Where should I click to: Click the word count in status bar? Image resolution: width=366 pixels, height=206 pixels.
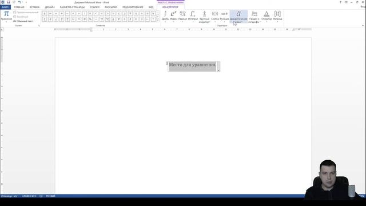click(x=29, y=196)
